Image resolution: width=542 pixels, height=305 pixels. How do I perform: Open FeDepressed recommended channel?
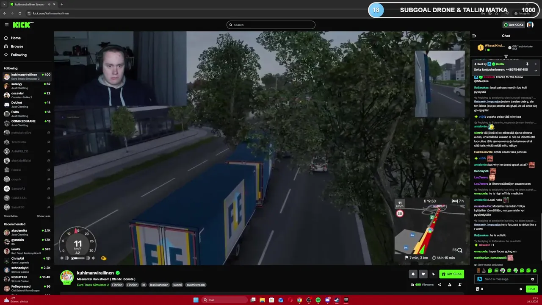pyautogui.click(x=27, y=288)
